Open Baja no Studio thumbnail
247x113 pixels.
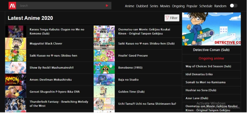[104, 80]
